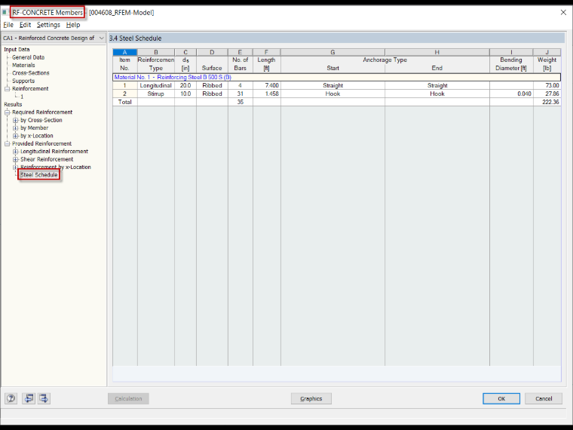Screen dimensions: 573x430
Task: Expand the by x-Location node
Action: 15,136
